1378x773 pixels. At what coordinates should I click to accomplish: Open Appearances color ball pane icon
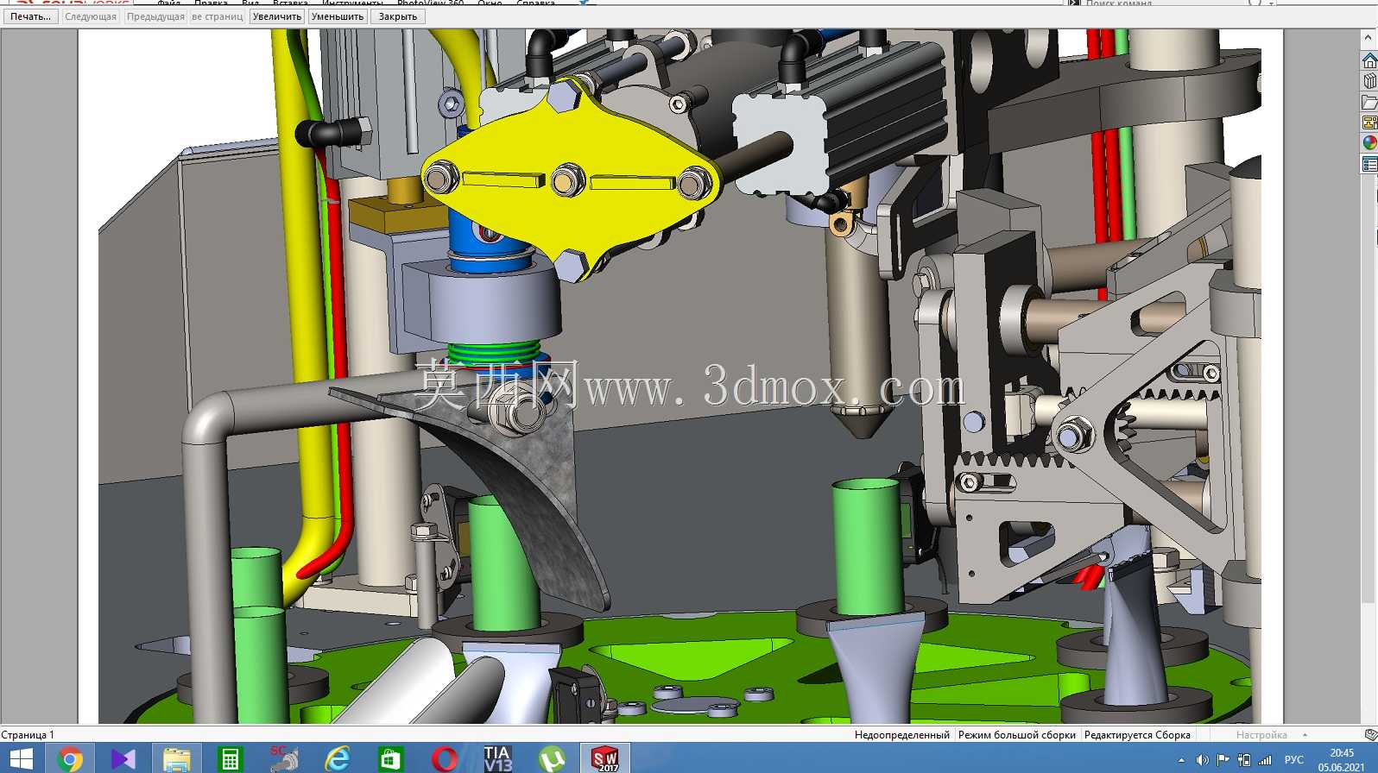tap(1369, 143)
